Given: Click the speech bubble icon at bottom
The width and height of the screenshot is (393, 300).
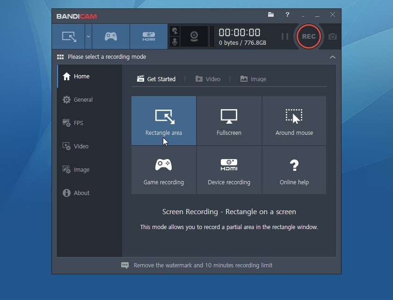Looking at the screenshot, I should (x=125, y=265).
